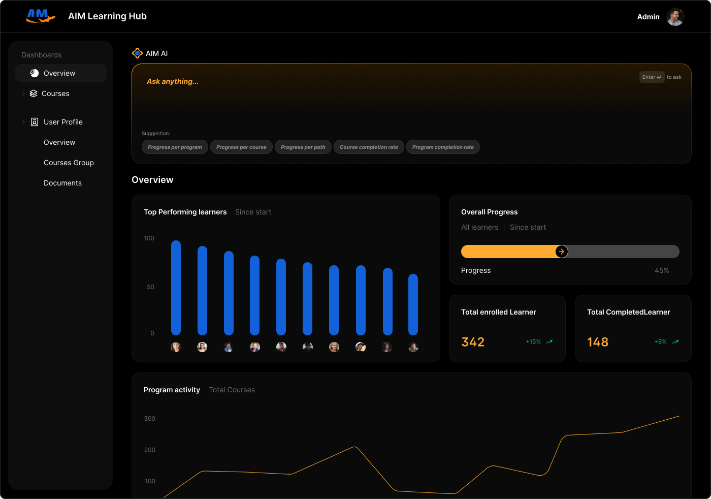The height and width of the screenshot is (499, 711).
Task: Click the arrow handle on Overall Progress bar
Action: [561, 252]
